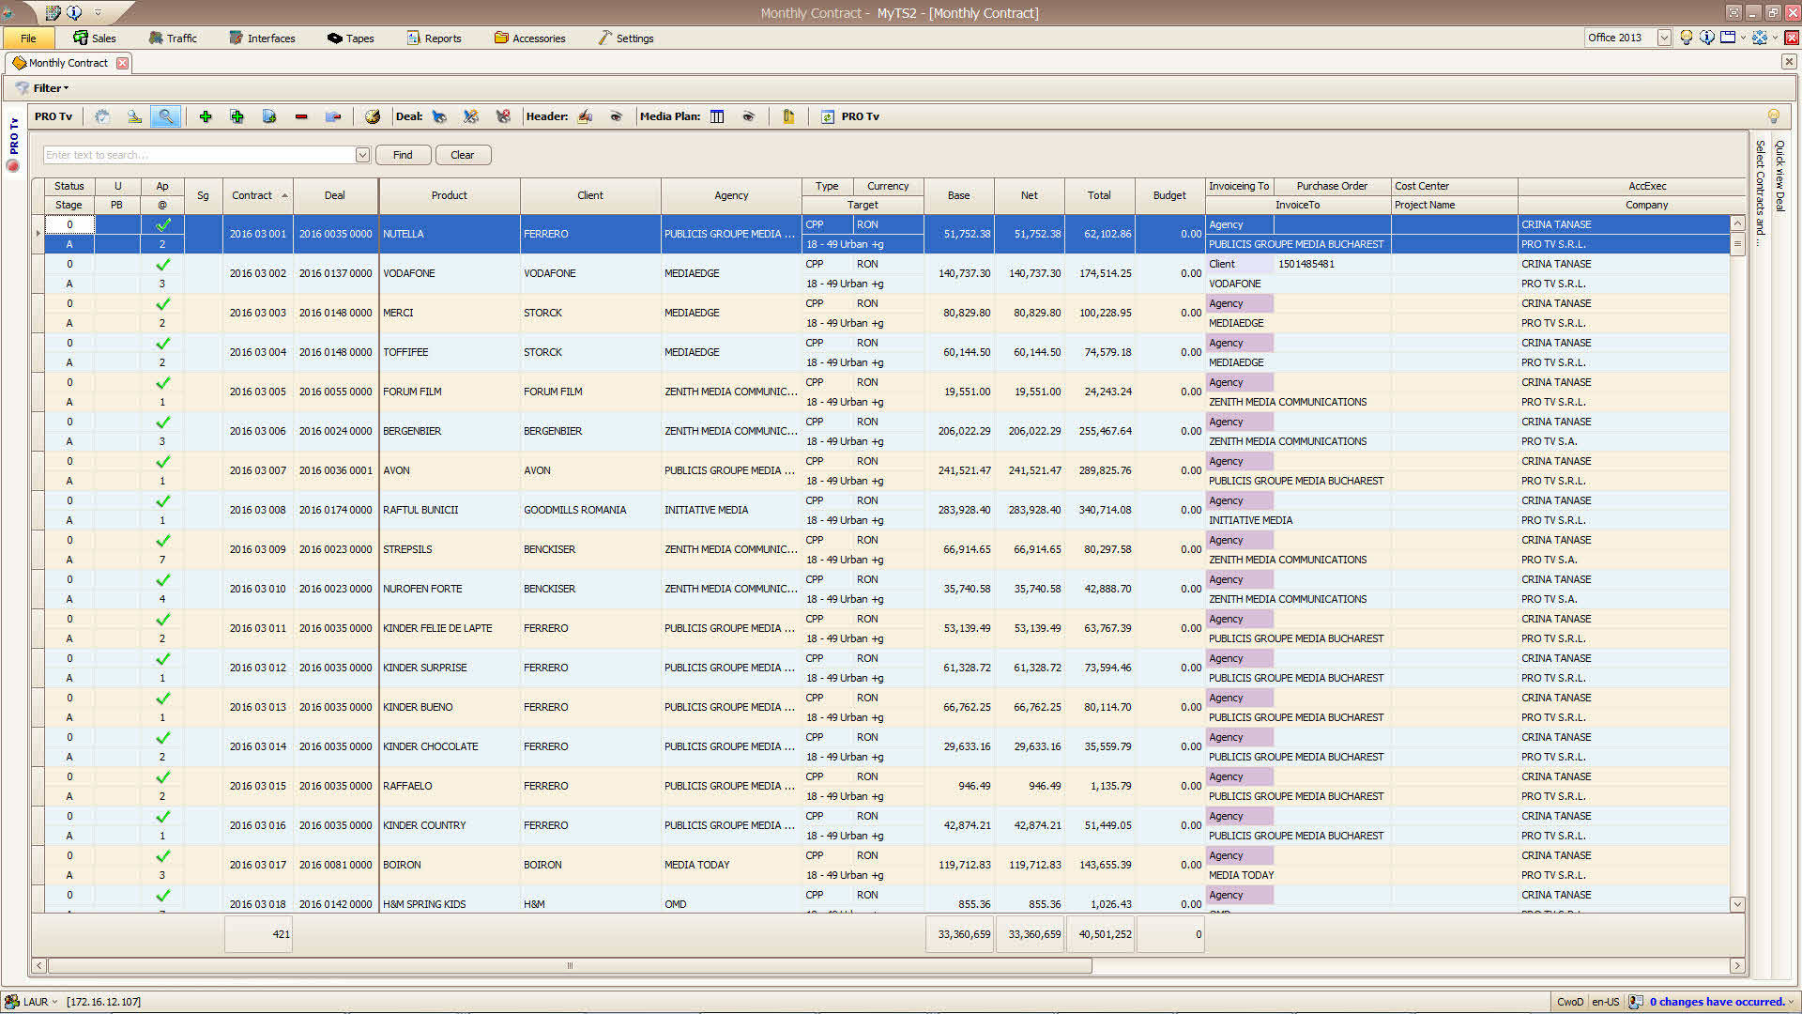Toggle approval checkmark on VODAFONE row
This screenshot has width=1802, height=1014.
[162, 265]
